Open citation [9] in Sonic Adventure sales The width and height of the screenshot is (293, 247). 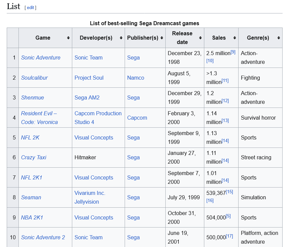[x=233, y=52]
